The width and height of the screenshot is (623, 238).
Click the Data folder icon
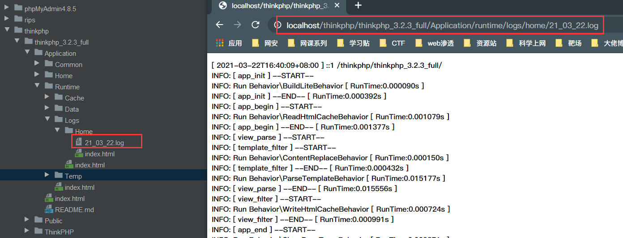tap(59, 108)
